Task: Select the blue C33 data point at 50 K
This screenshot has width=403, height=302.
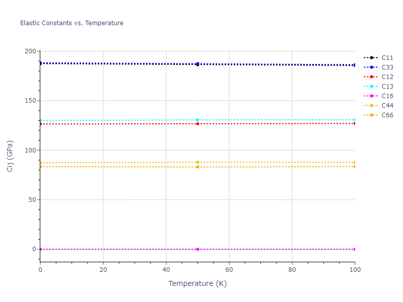Action: (197, 64)
